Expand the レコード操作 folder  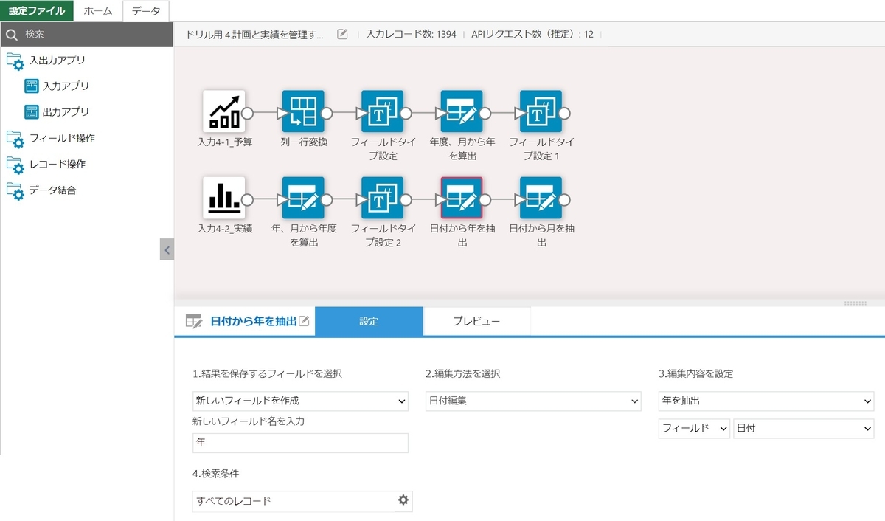point(15,165)
